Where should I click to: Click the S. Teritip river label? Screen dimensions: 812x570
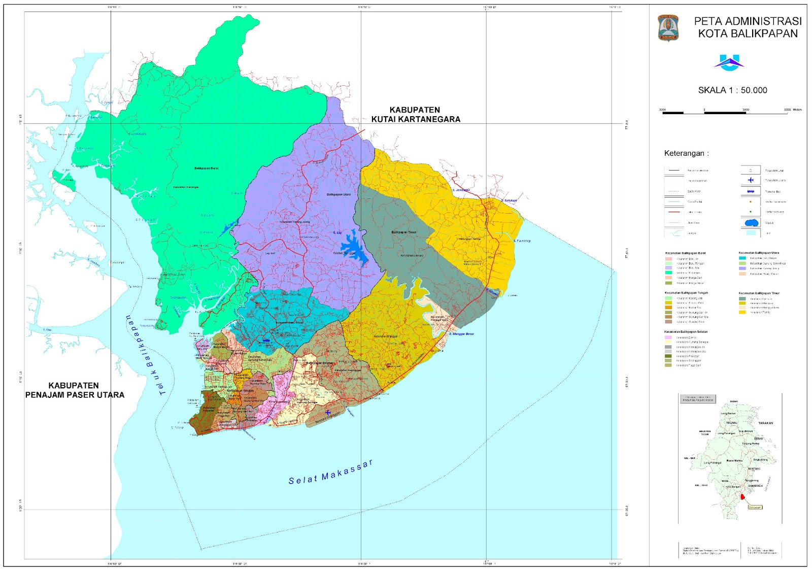click(522, 241)
